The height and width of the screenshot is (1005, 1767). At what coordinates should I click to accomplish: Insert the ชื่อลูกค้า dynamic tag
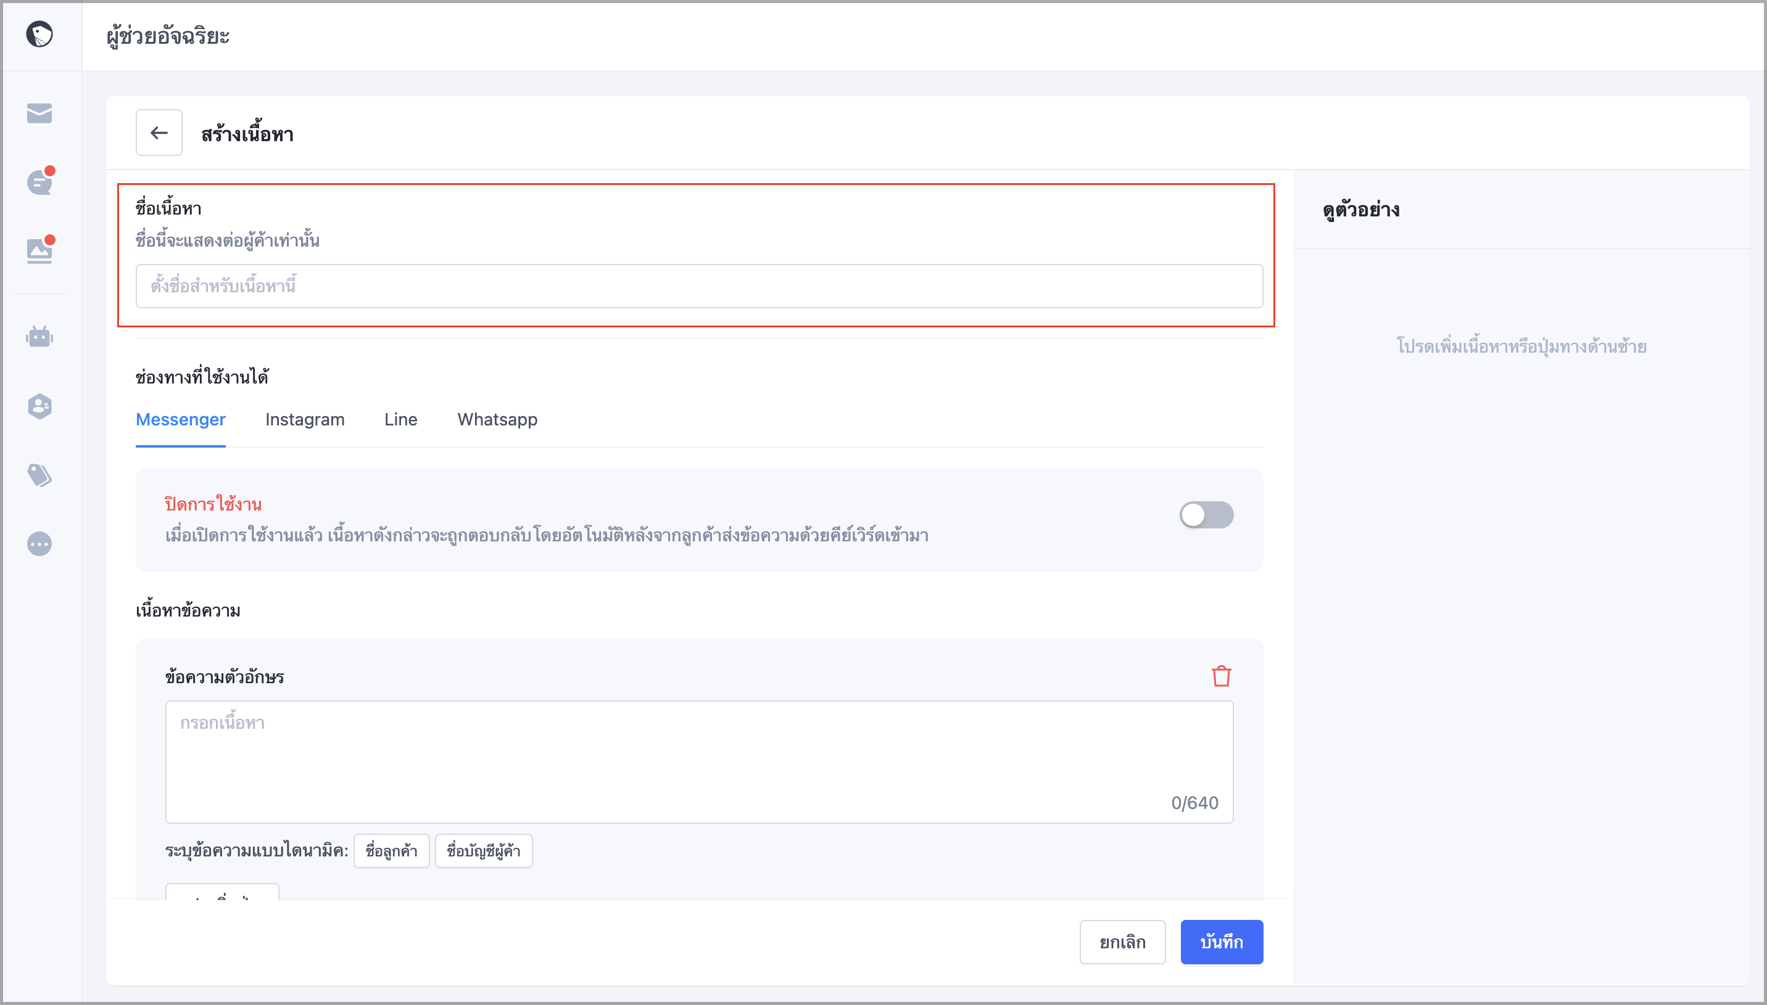[x=392, y=851]
